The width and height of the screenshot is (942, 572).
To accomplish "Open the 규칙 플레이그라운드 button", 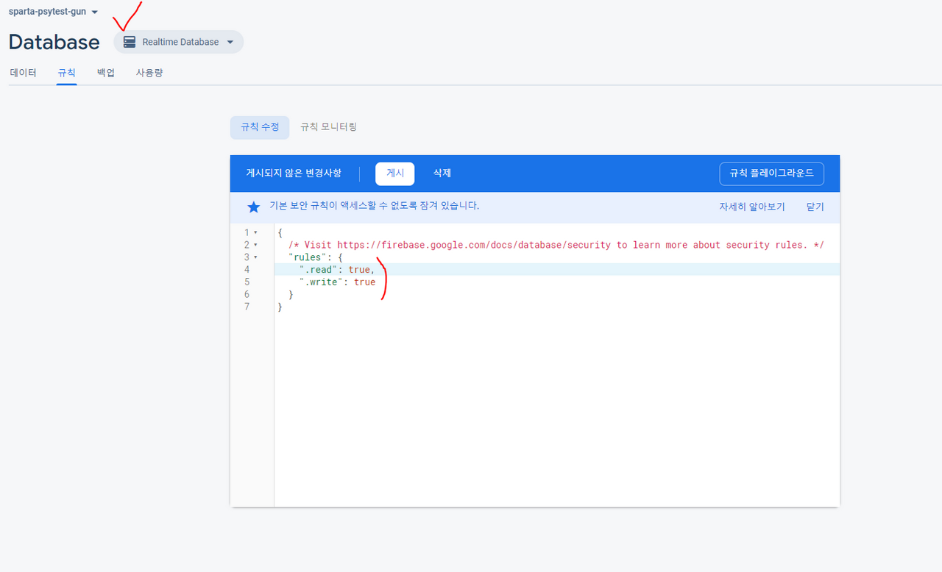I will (x=771, y=174).
